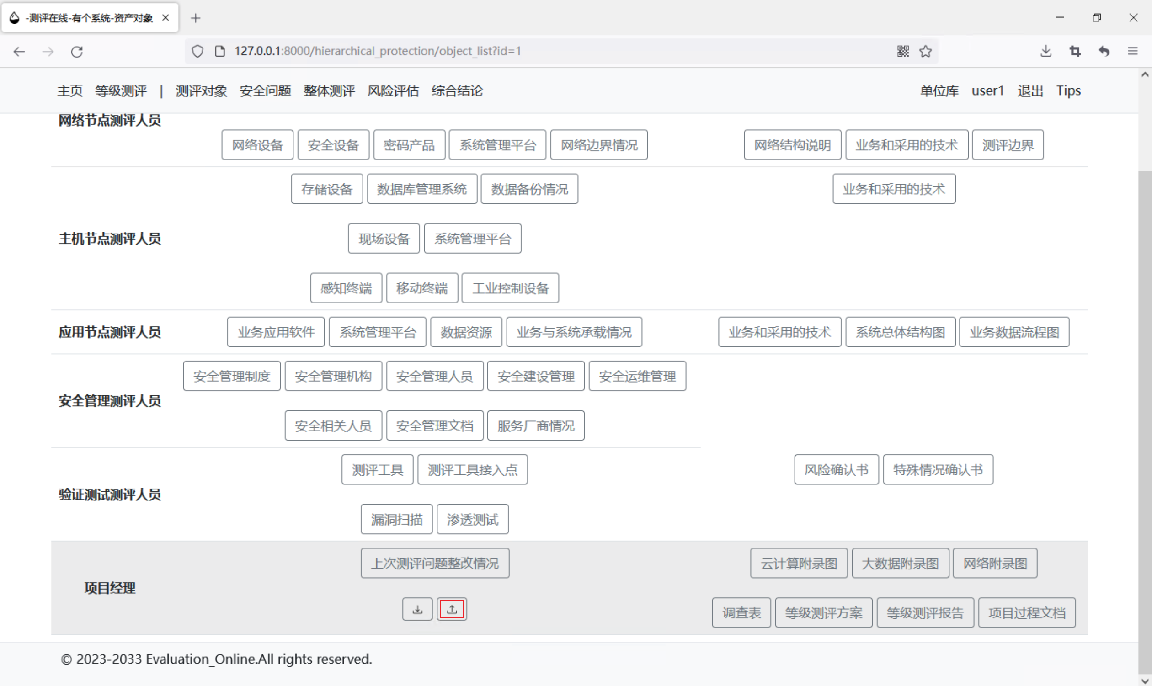Click the 存储设备 button

[327, 189]
